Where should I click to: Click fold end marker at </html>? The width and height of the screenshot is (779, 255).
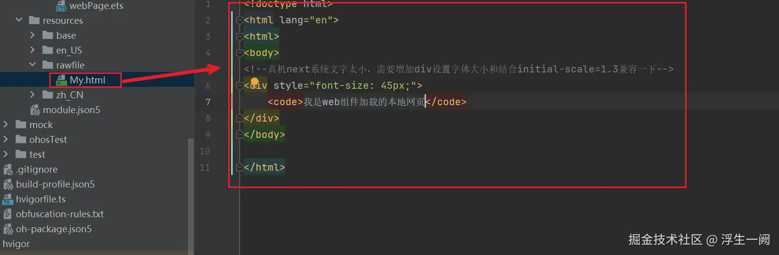pos(240,167)
